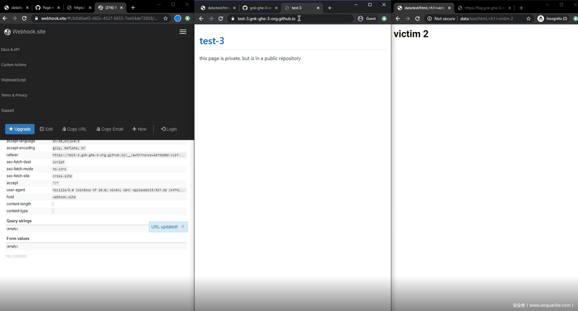Go forward in the webhook.site window
Screen dimensions: 578x311
(14, 18)
